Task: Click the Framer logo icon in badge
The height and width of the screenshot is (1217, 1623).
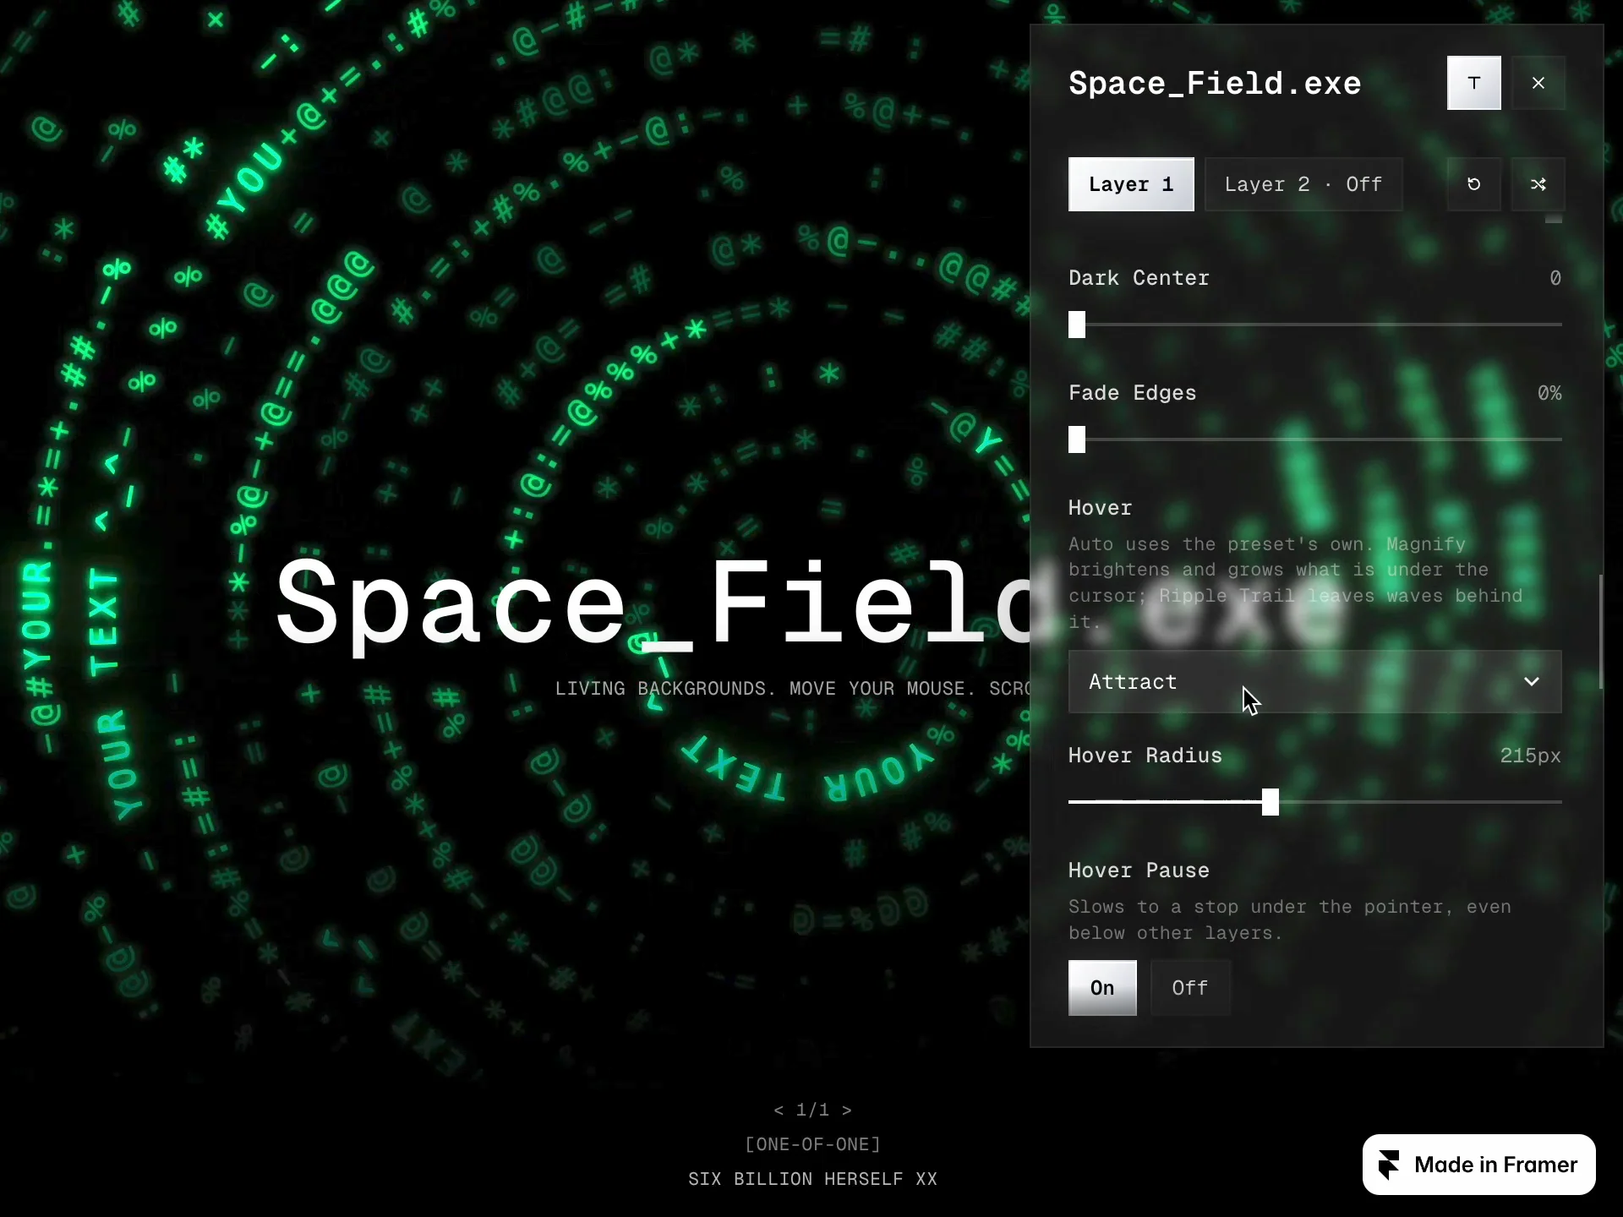Action: (x=1389, y=1165)
